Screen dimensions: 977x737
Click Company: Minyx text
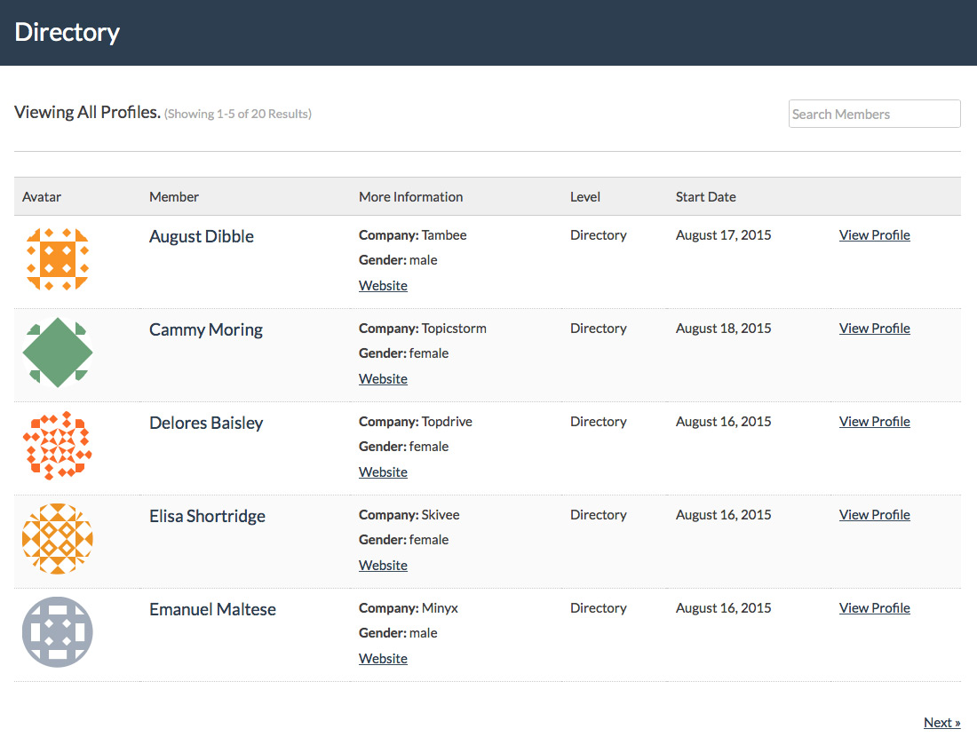click(409, 608)
